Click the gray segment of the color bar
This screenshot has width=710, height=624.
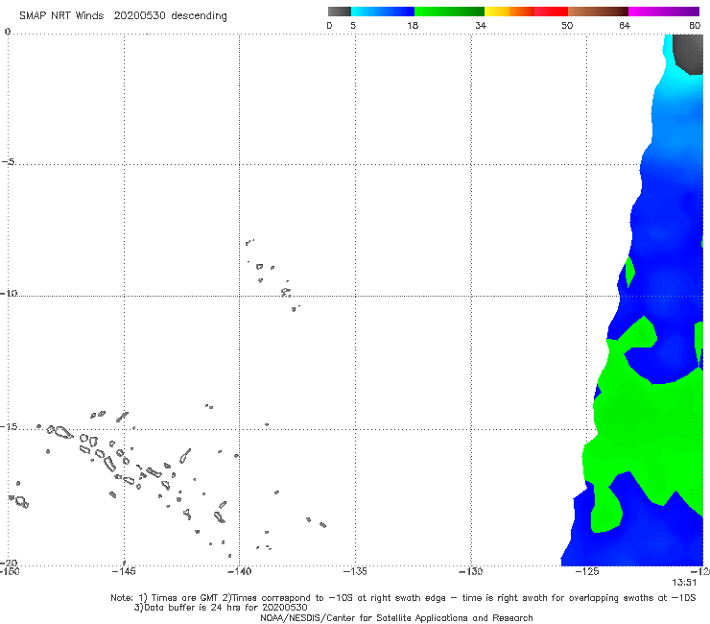[x=339, y=12]
